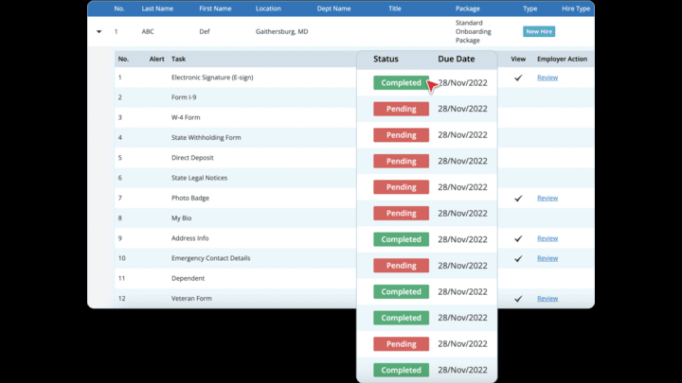Click View checkmark for Emergency Contact Details
Image resolution: width=682 pixels, height=383 pixels.
pyautogui.click(x=518, y=258)
